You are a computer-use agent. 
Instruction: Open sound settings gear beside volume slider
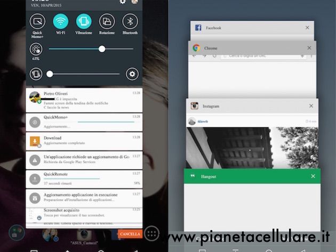click(x=132, y=74)
